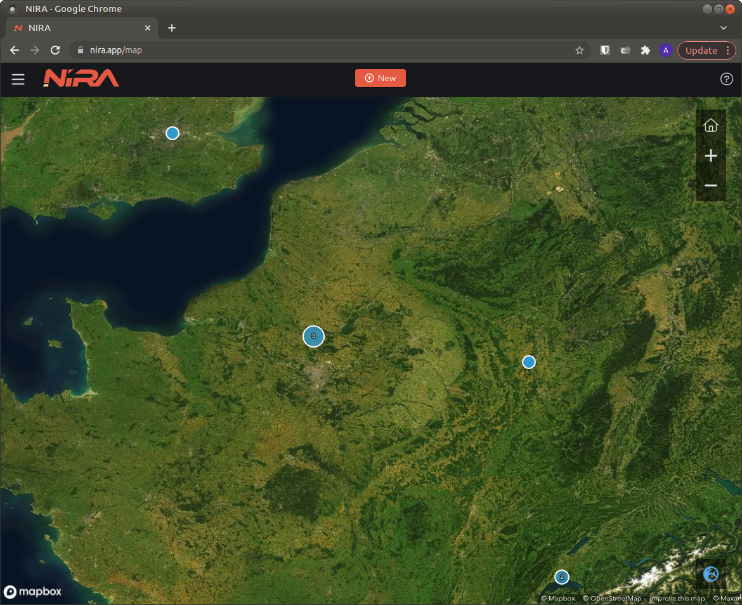Image resolution: width=742 pixels, height=605 pixels.
Task: Click the NIRA logo
Action: [x=81, y=79]
